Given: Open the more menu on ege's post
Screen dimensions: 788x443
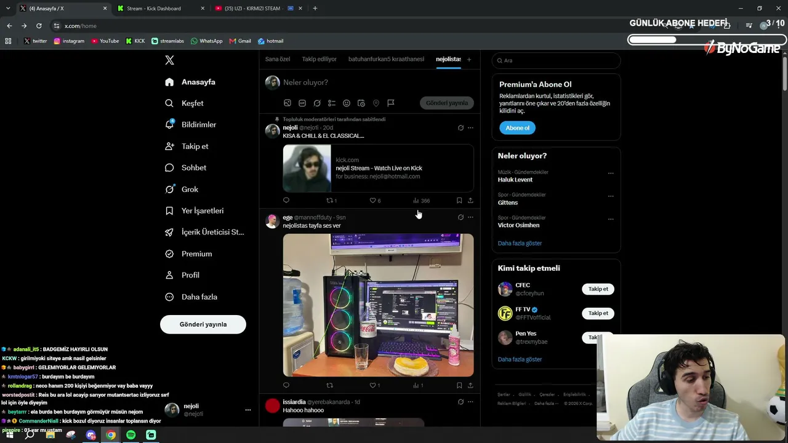Looking at the screenshot, I should coord(470,217).
